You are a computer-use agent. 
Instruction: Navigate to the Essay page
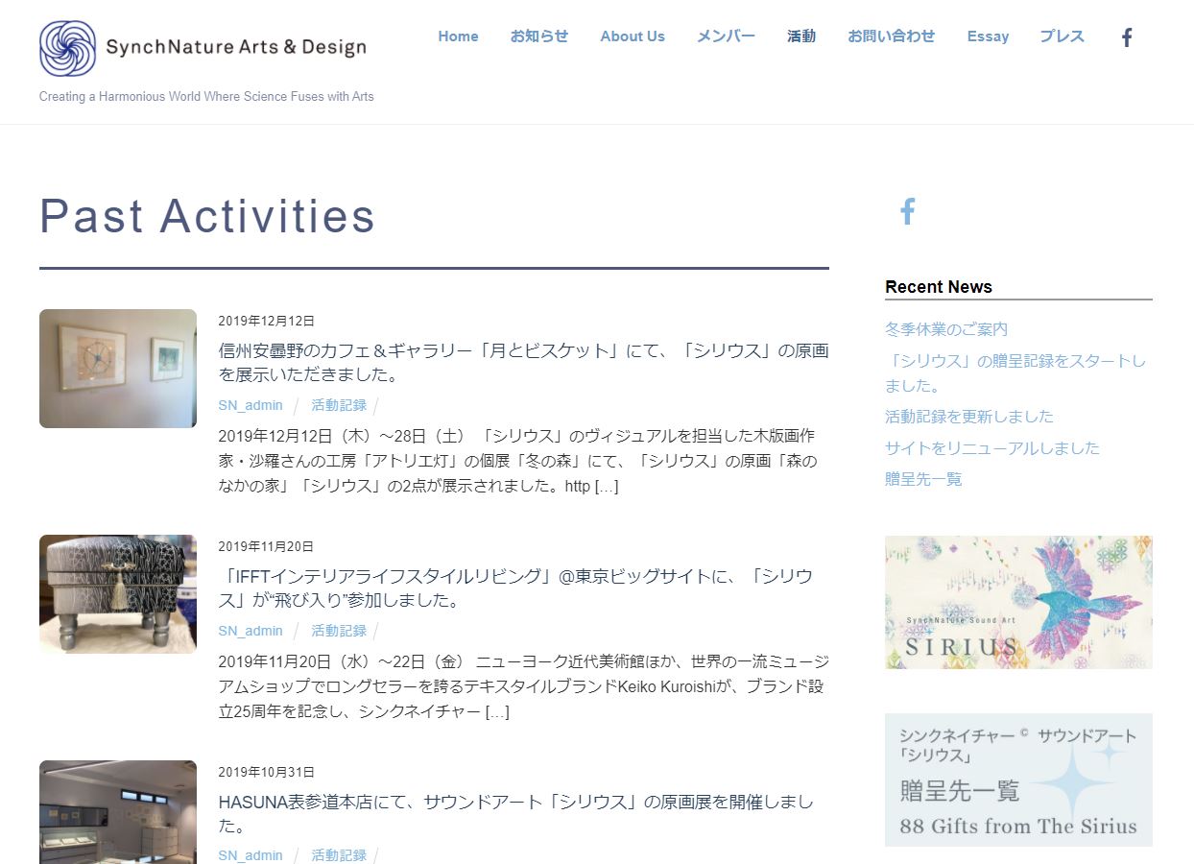pyautogui.click(x=988, y=36)
